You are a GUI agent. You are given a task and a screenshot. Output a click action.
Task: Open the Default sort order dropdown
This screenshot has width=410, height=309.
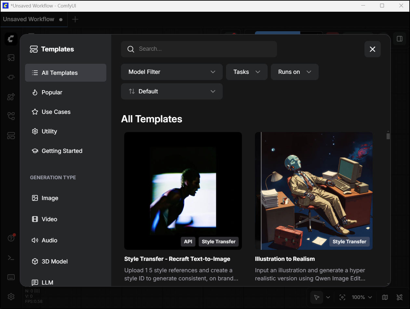point(172,91)
